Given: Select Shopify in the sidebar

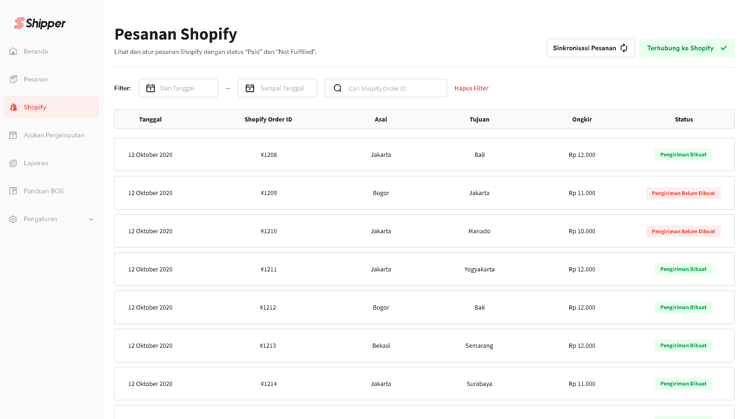Looking at the screenshot, I should (x=51, y=107).
